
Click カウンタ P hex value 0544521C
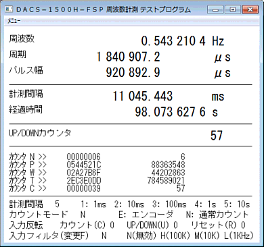click(x=84, y=165)
